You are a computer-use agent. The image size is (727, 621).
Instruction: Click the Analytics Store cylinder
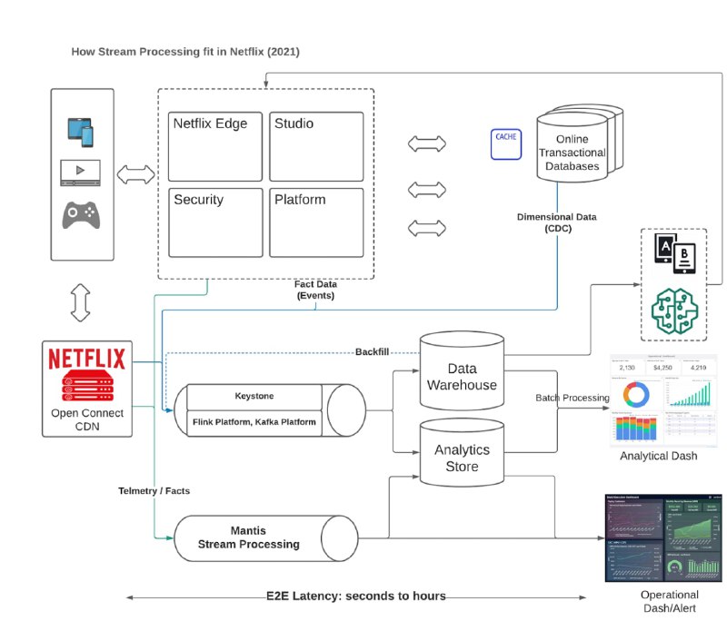[462, 452]
